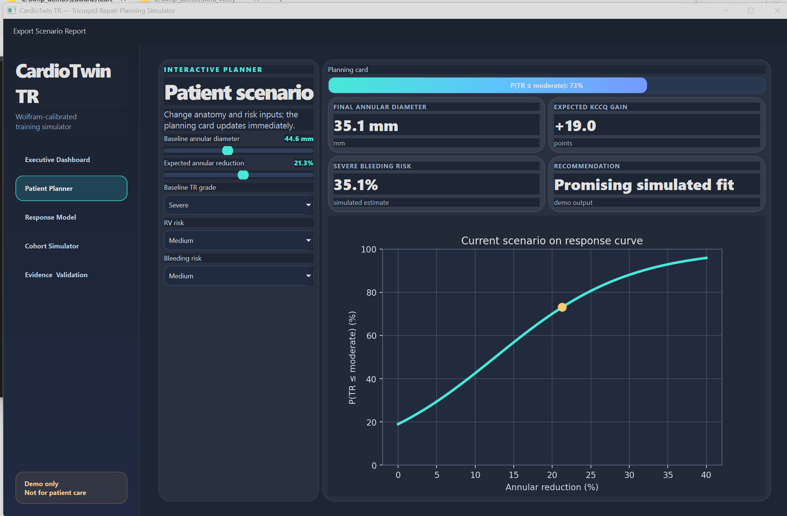The image size is (787, 516).
Task: Click the Final Annular Diameter 35.1 mm value
Action: pyautogui.click(x=366, y=126)
